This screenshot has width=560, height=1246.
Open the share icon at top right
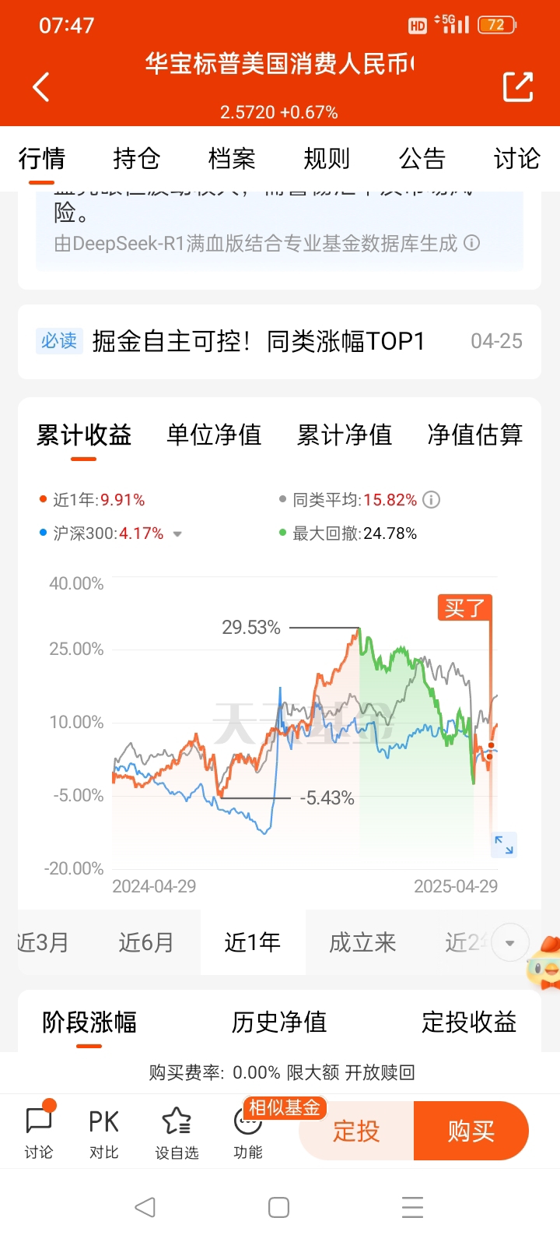pos(518,86)
